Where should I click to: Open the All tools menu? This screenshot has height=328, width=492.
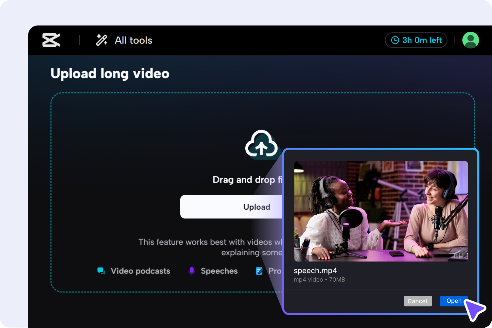coord(133,40)
